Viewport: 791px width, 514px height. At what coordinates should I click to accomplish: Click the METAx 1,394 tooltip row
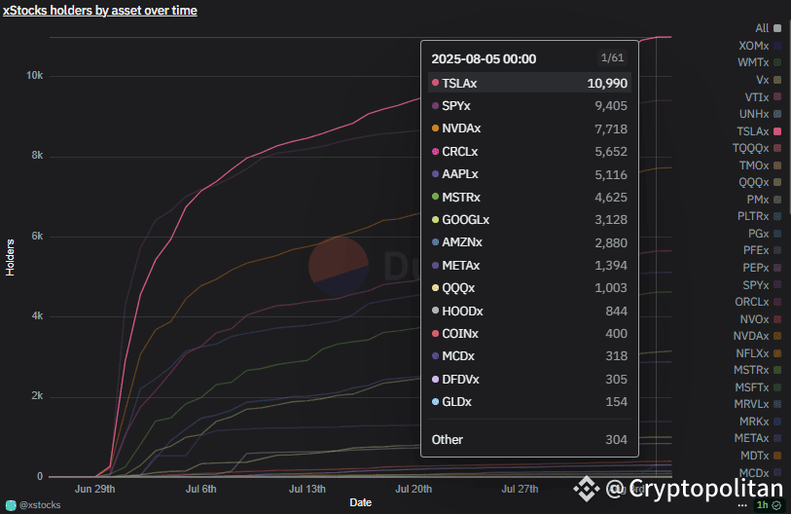(529, 265)
